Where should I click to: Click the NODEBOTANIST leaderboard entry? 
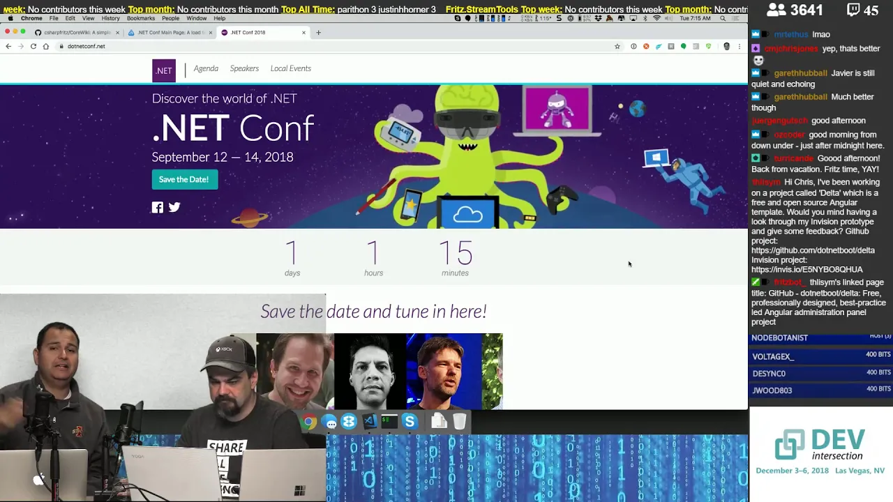pos(820,337)
